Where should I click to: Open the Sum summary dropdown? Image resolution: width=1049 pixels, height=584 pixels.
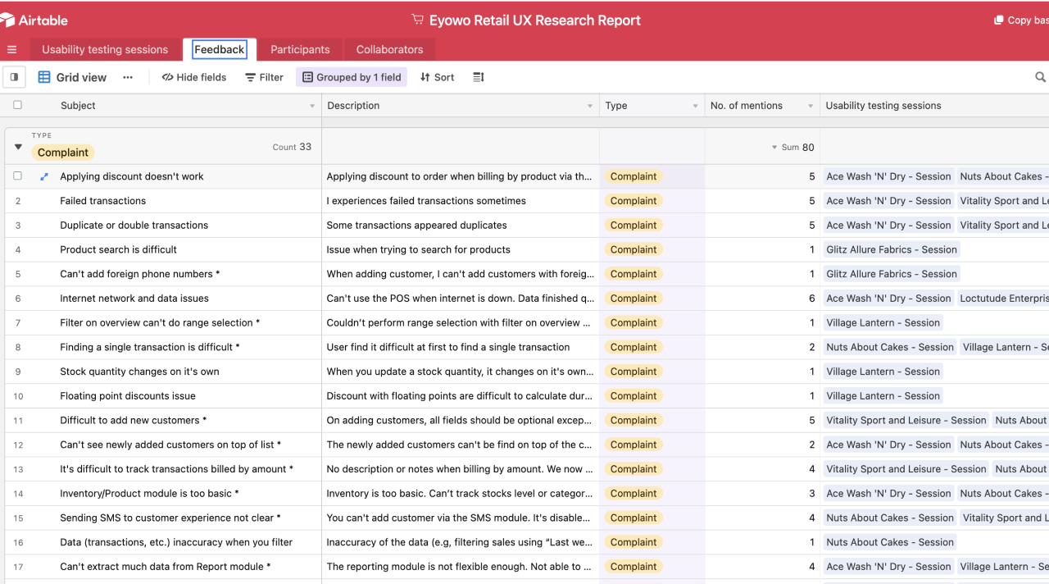774,148
